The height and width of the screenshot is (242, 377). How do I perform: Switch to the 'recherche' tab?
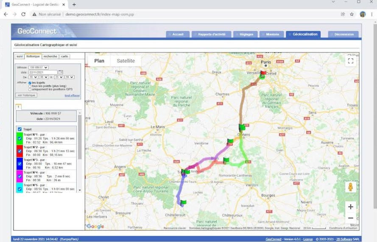pos(50,56)
